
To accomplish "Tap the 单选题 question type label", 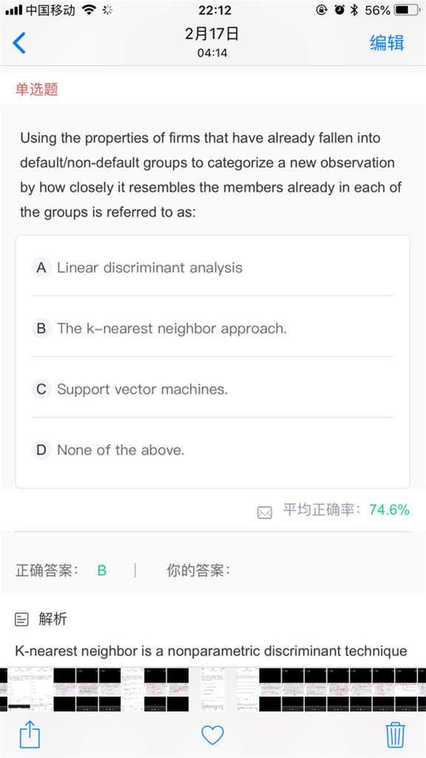I will [x=37, y=89].
